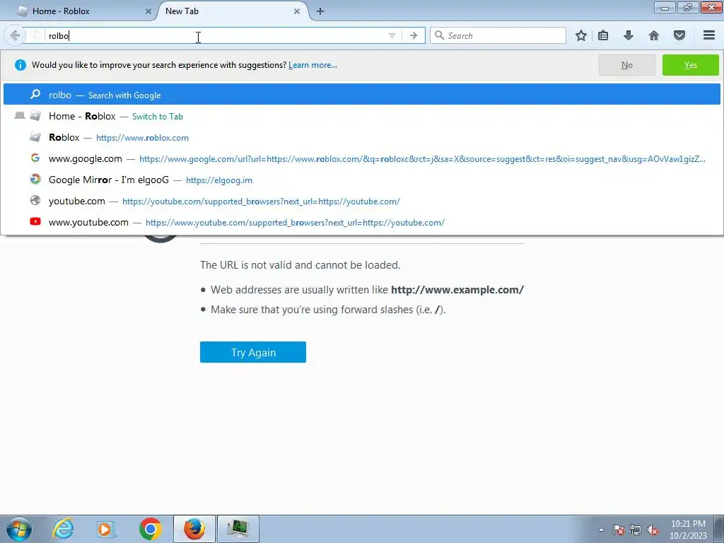Image resolution: width=724 pixels, height=543 pixels.
Task: Open the URL bar history dropdown arrow
Action: (x=392, y=35)
